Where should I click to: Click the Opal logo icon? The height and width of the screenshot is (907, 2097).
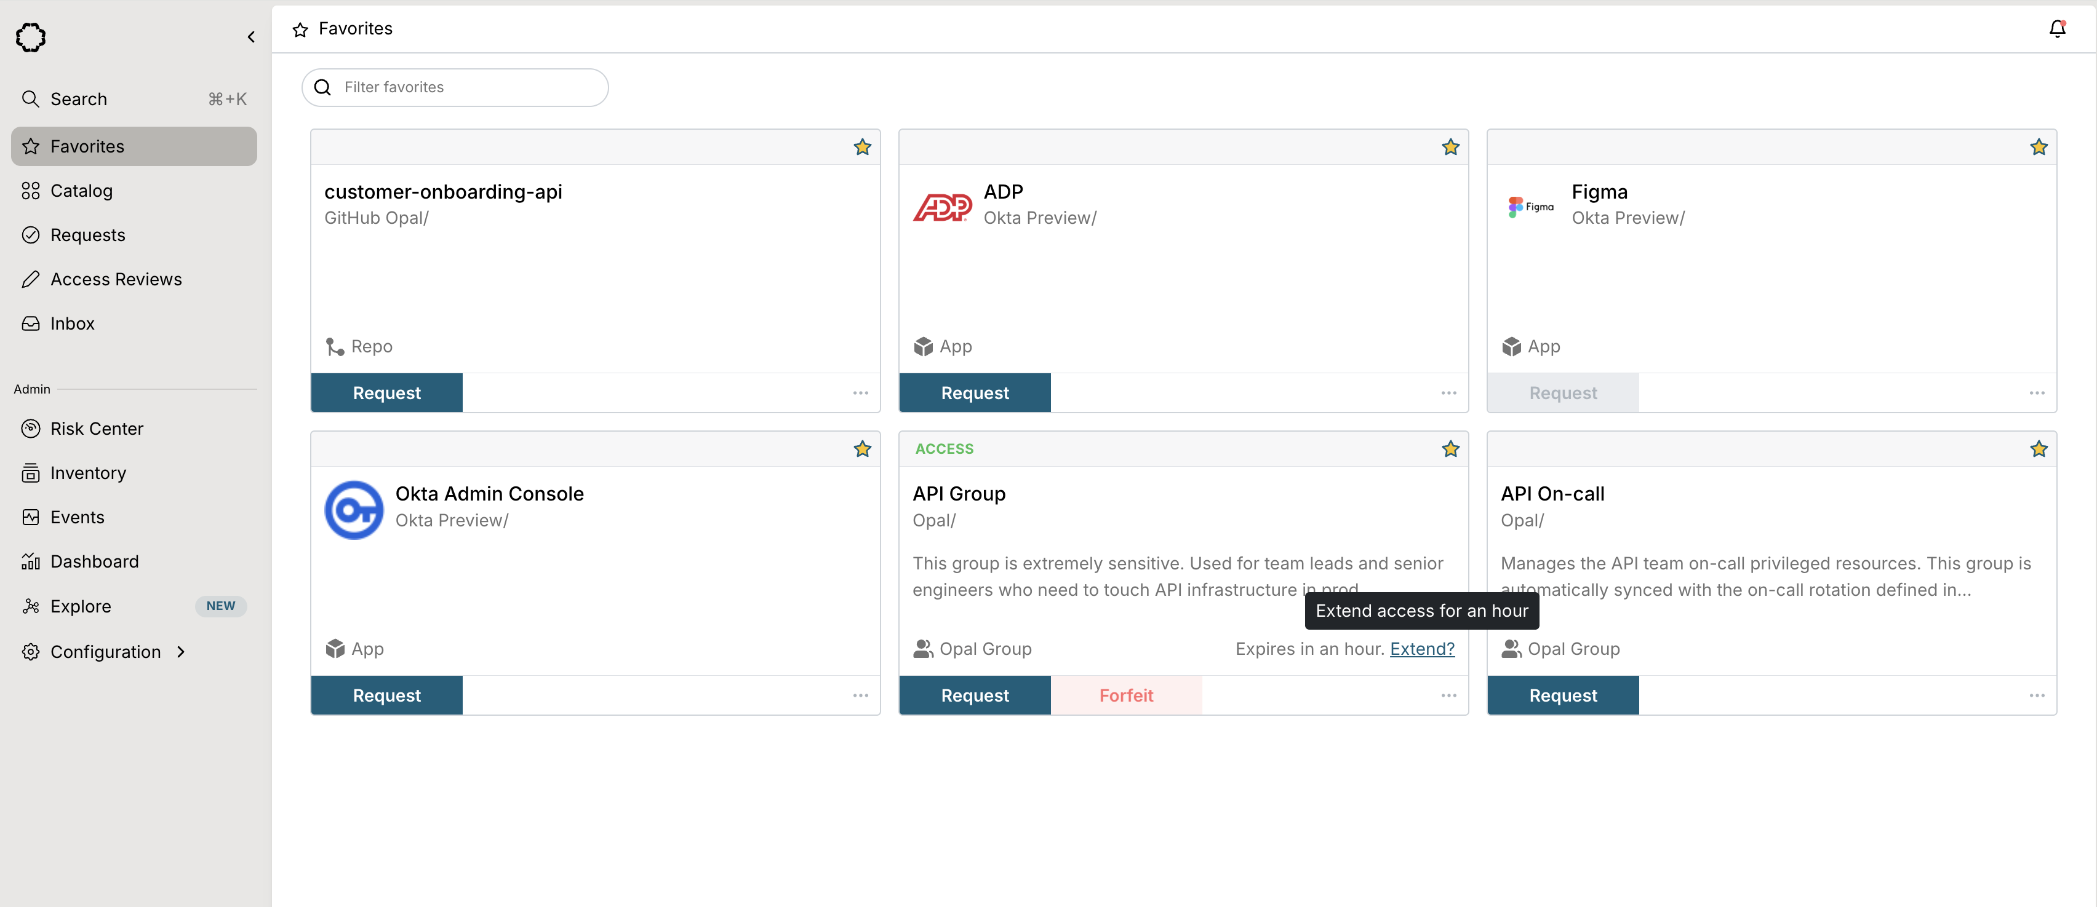(31, 37)
